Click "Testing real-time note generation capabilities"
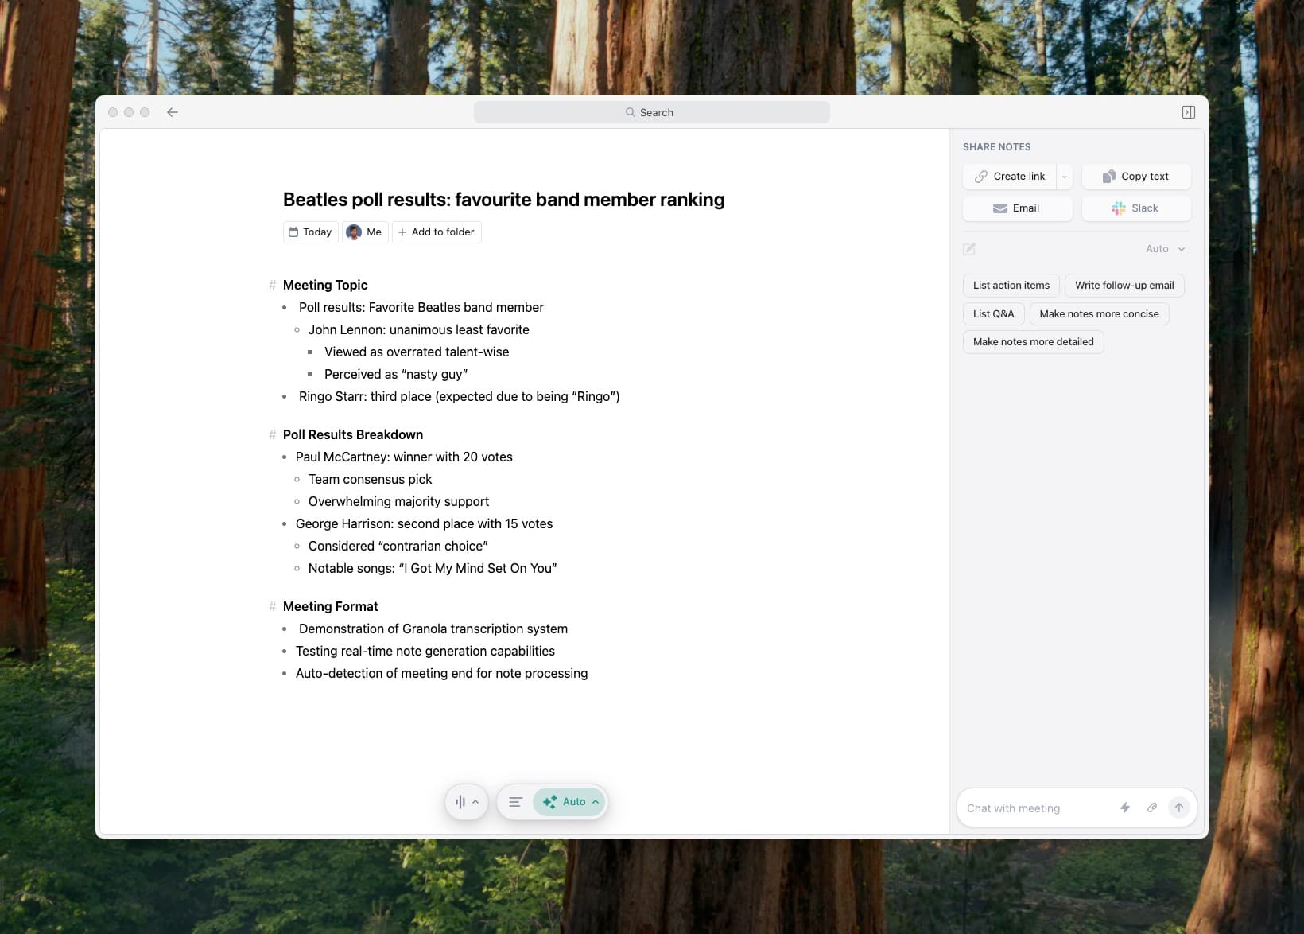Image resolution: width=1304 pixels, height=934 pixels. (x=425, y=651)
